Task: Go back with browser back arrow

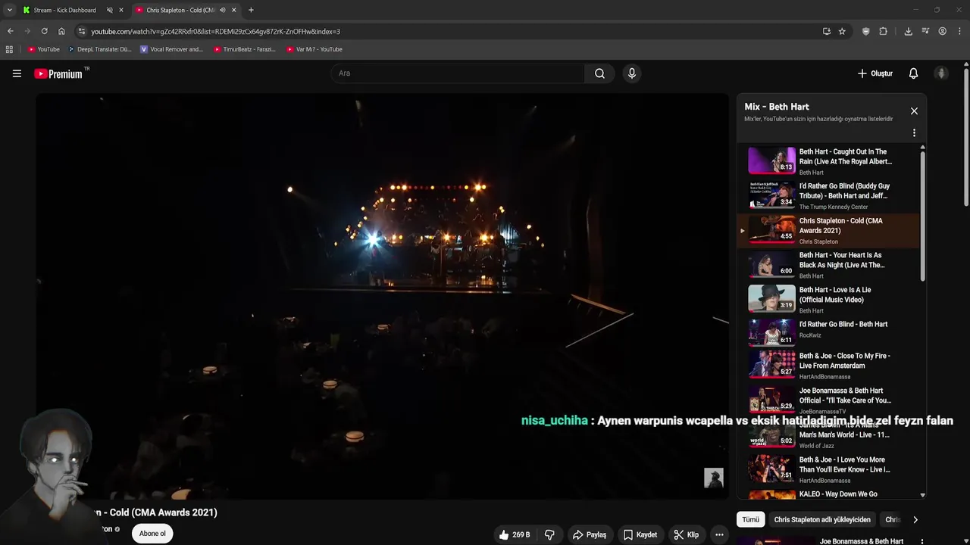Action: click(x=10, y=31)
